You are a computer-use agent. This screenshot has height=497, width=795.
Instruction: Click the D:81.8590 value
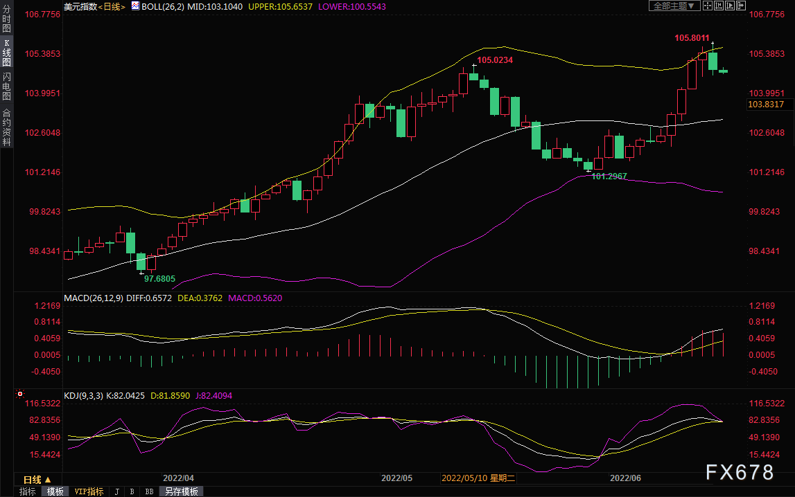pos(171,396)
